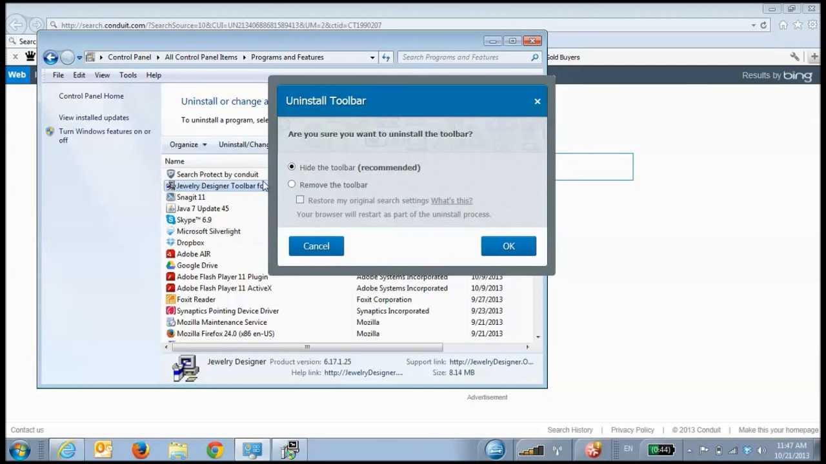Click the IE favorites star icon
Viewport: 826px width, 464px height.
coord(798,25)
